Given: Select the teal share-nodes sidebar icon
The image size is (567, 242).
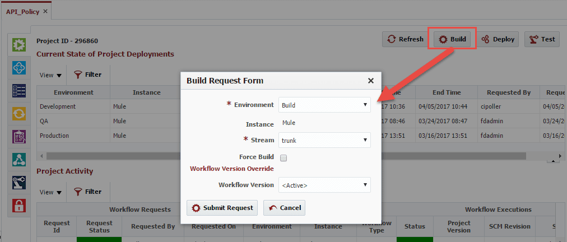Looking at the screenshot, I should [x=19, y=160].
